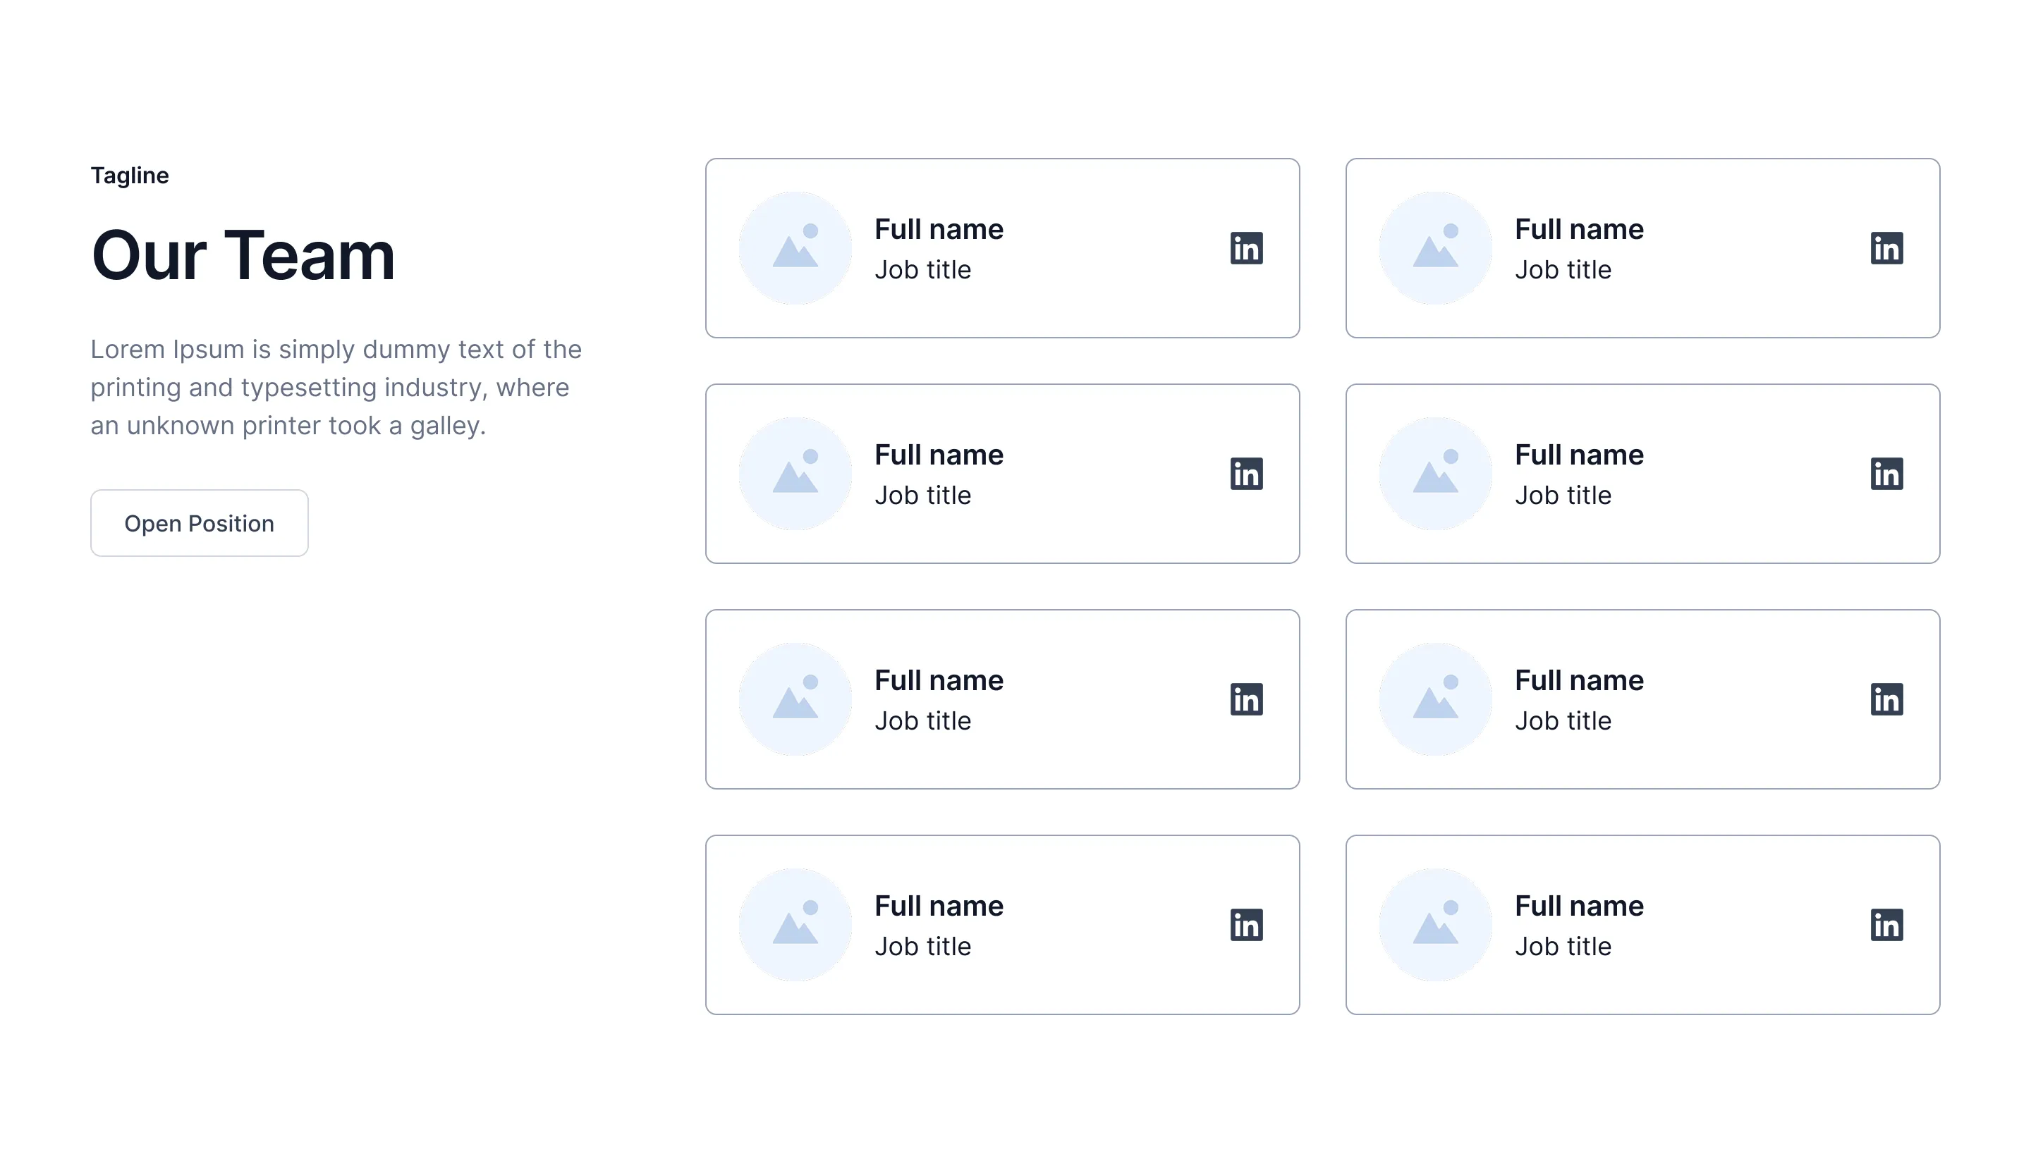Click the Tagline label
Viewport: 2031px width, 1173px height.
coord(130,176)
